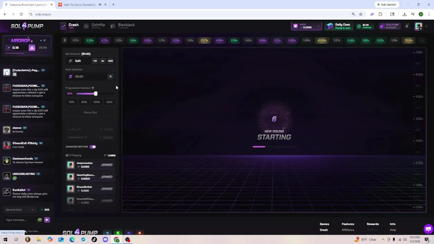Open the Discord link in footer
434x244 pixels.
click(129, 233)
